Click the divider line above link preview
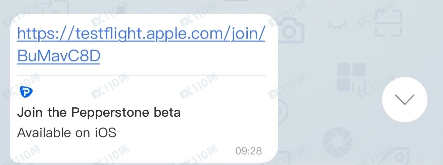This screenshot has width=443, height=165. coord(141,75)
